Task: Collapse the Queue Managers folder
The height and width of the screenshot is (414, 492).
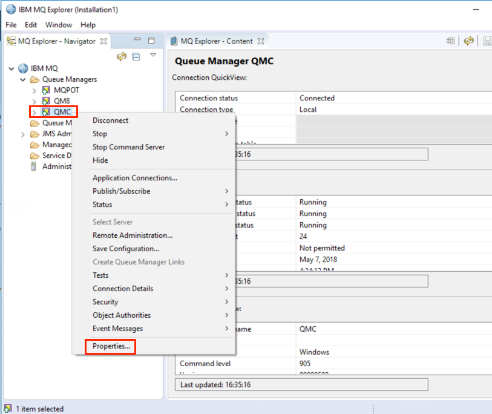Action: [23, 79]
